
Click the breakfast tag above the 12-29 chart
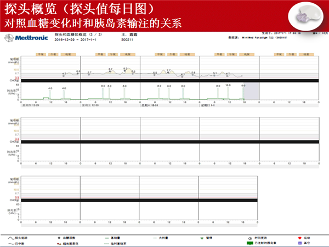(41, 55)
